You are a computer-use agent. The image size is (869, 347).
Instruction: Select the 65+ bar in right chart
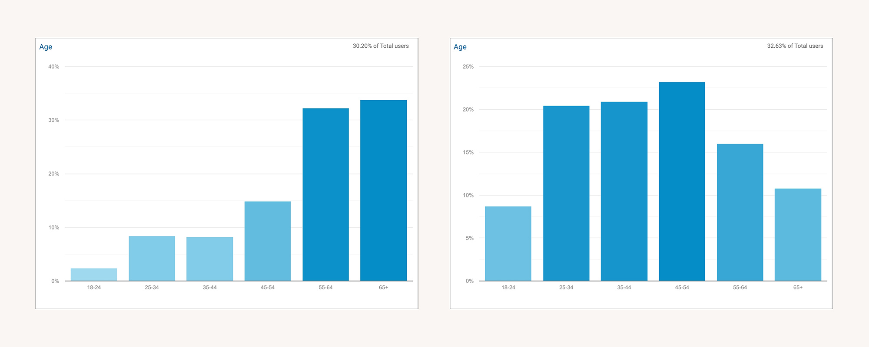point(798,235)
